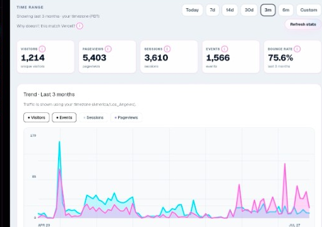
Task: Click the 75.6% bounce rate value
Action: (280, 58)
